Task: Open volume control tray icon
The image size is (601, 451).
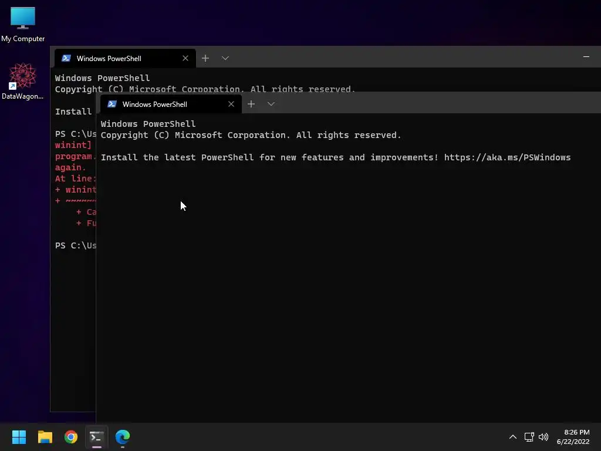Action: 543,437
